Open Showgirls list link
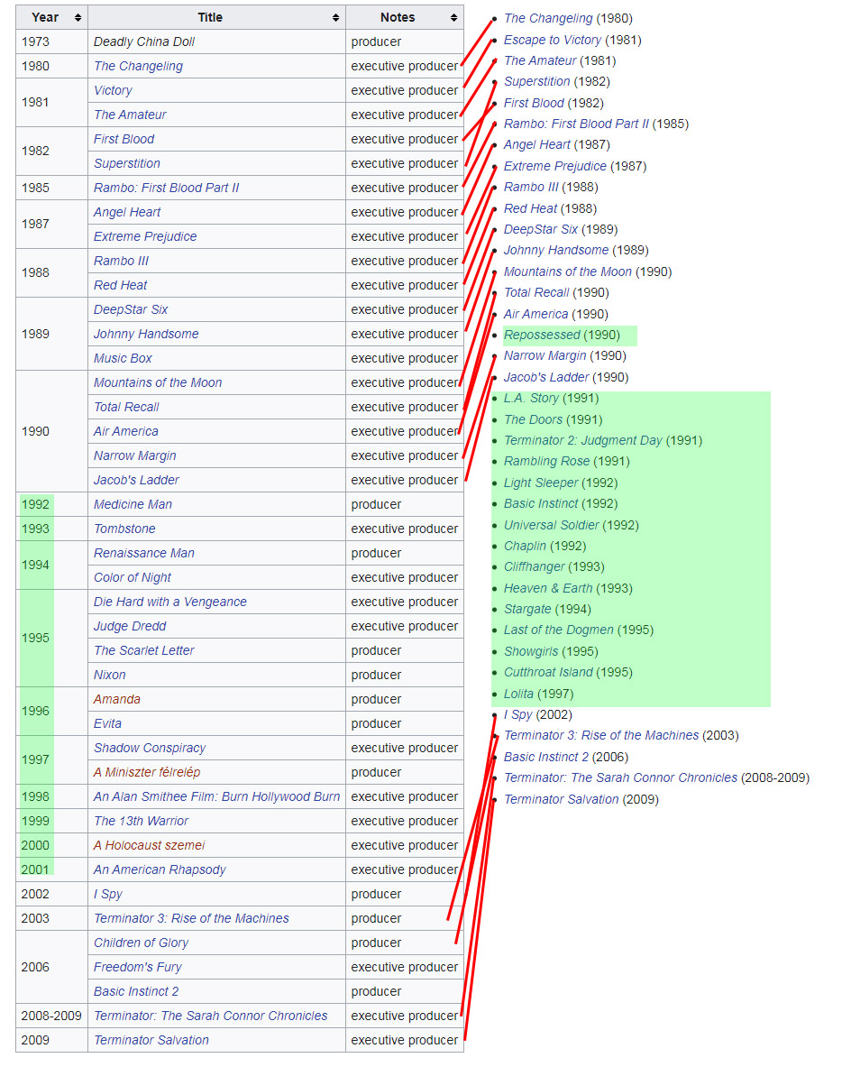842x1067 pixels. tap(531, 652)
